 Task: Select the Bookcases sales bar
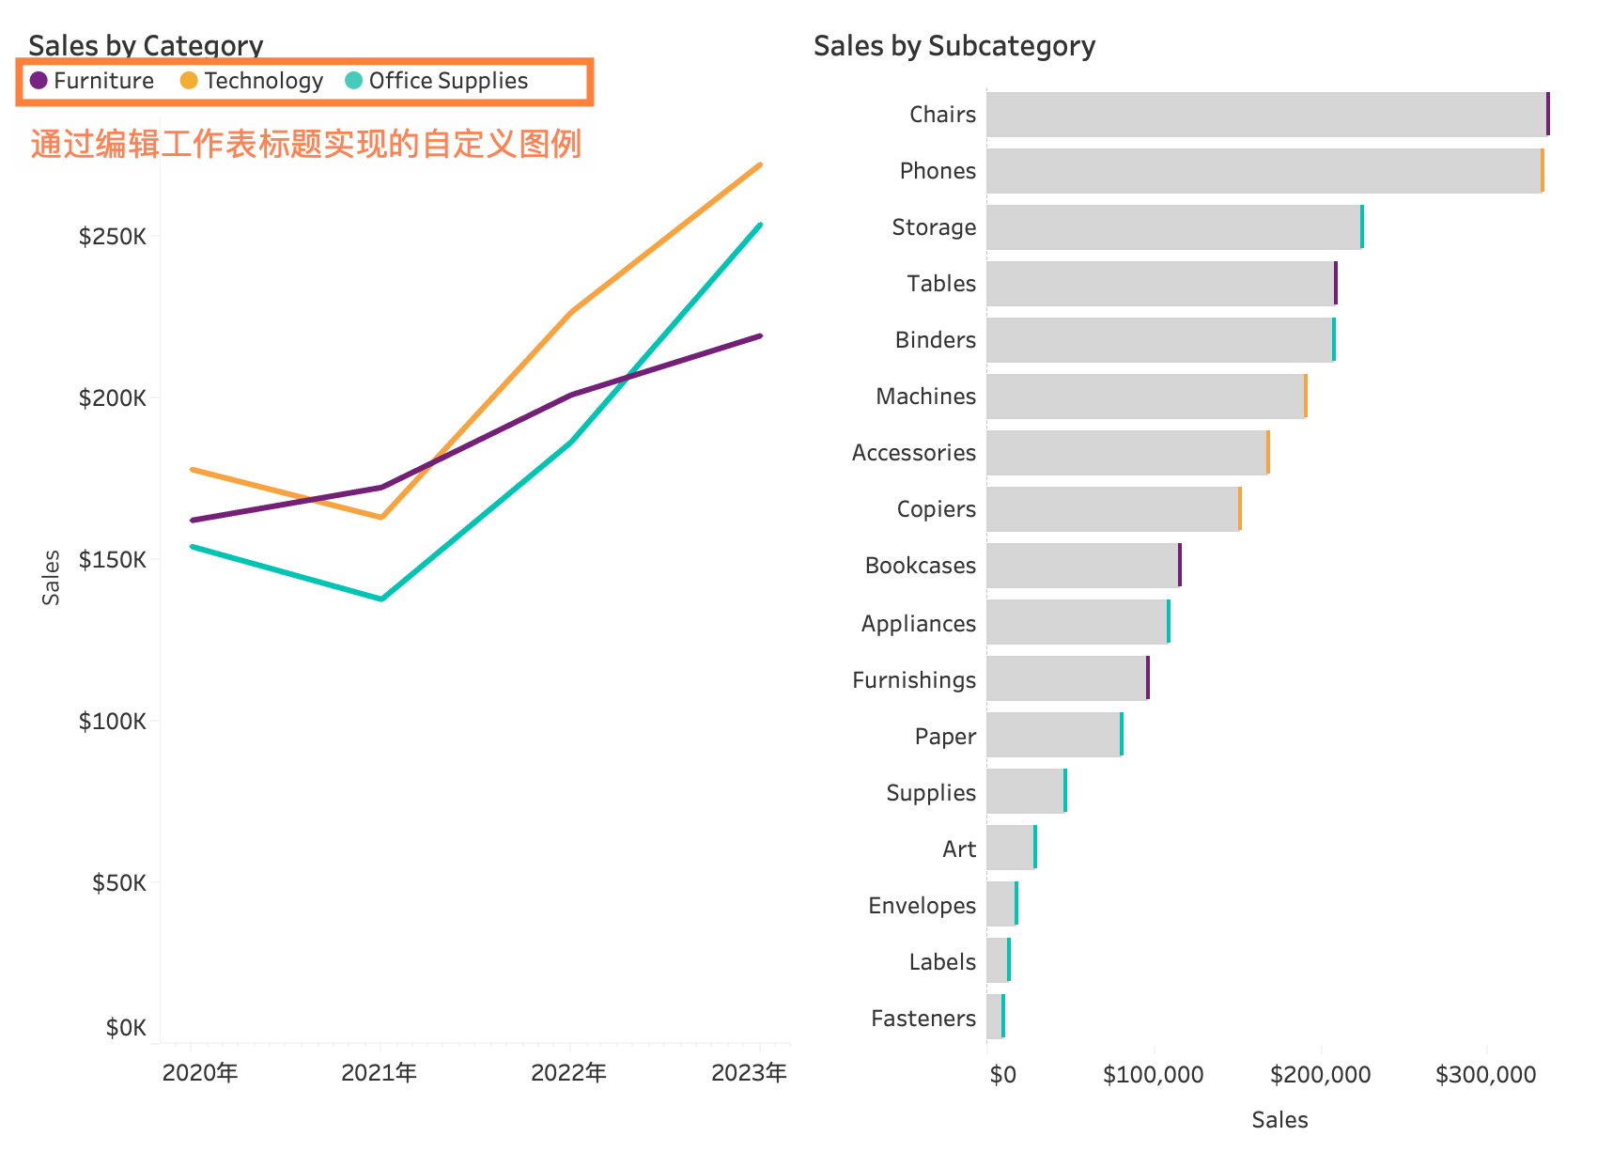point(1082,566)
